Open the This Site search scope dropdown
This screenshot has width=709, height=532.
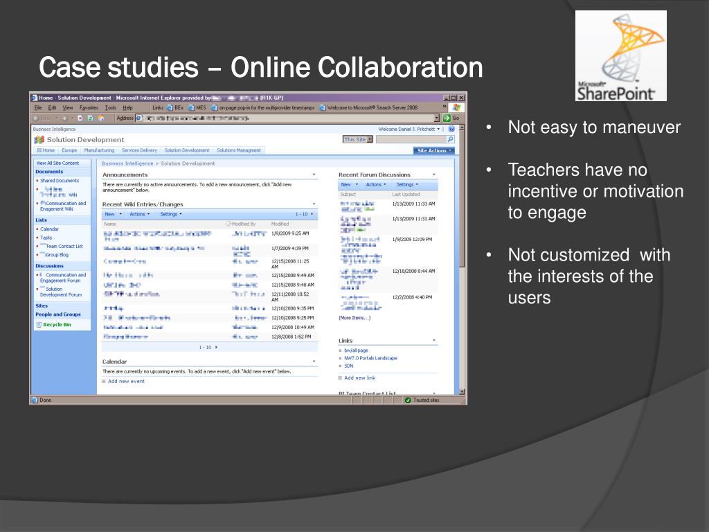[x=358, y=139]
